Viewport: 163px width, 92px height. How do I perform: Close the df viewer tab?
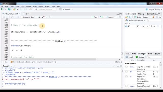[29, 14]
